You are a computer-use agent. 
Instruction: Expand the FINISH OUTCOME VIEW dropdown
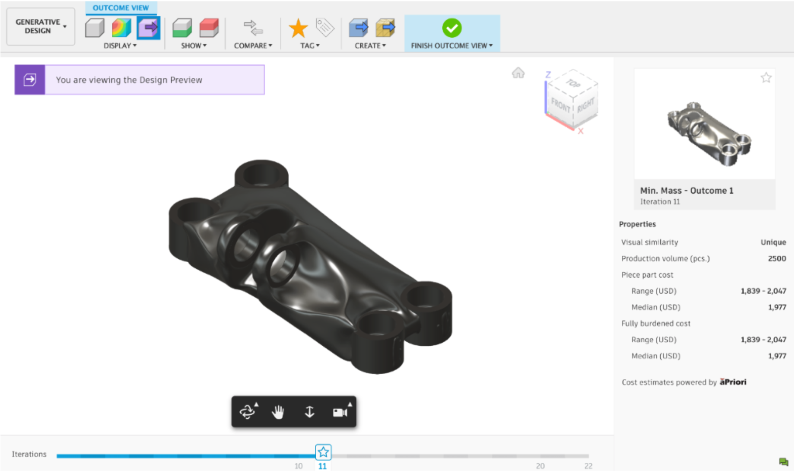tap(452, 46)
